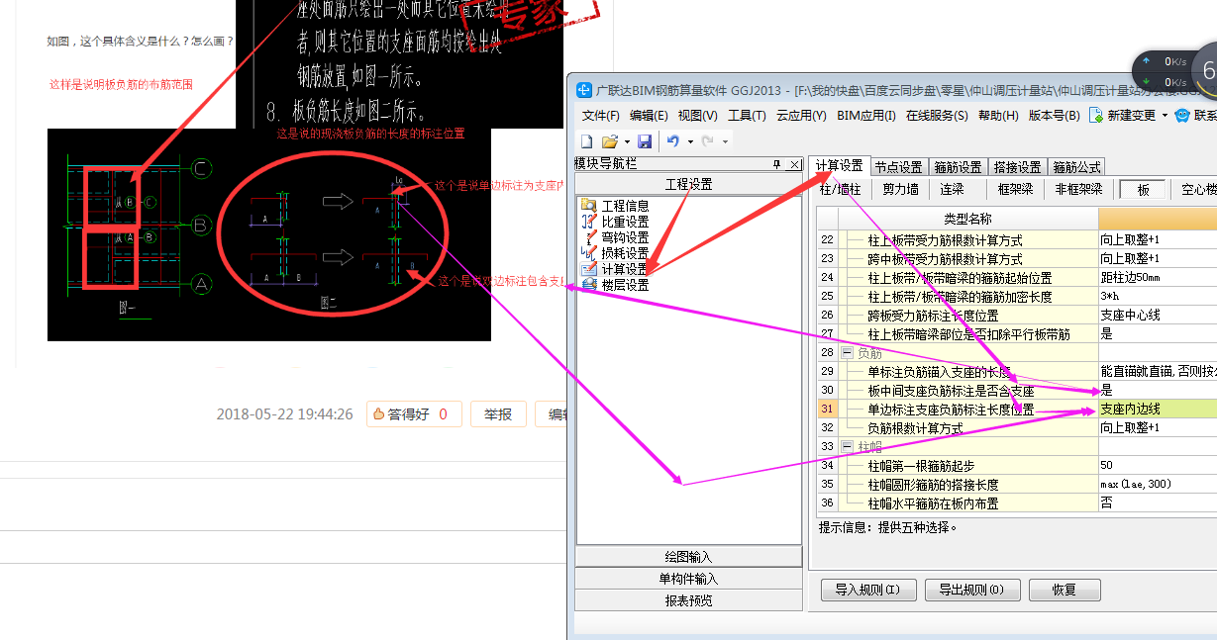Open the Undo history dropdown arrow
1217x640 pixels.
[x=689, y=142]
